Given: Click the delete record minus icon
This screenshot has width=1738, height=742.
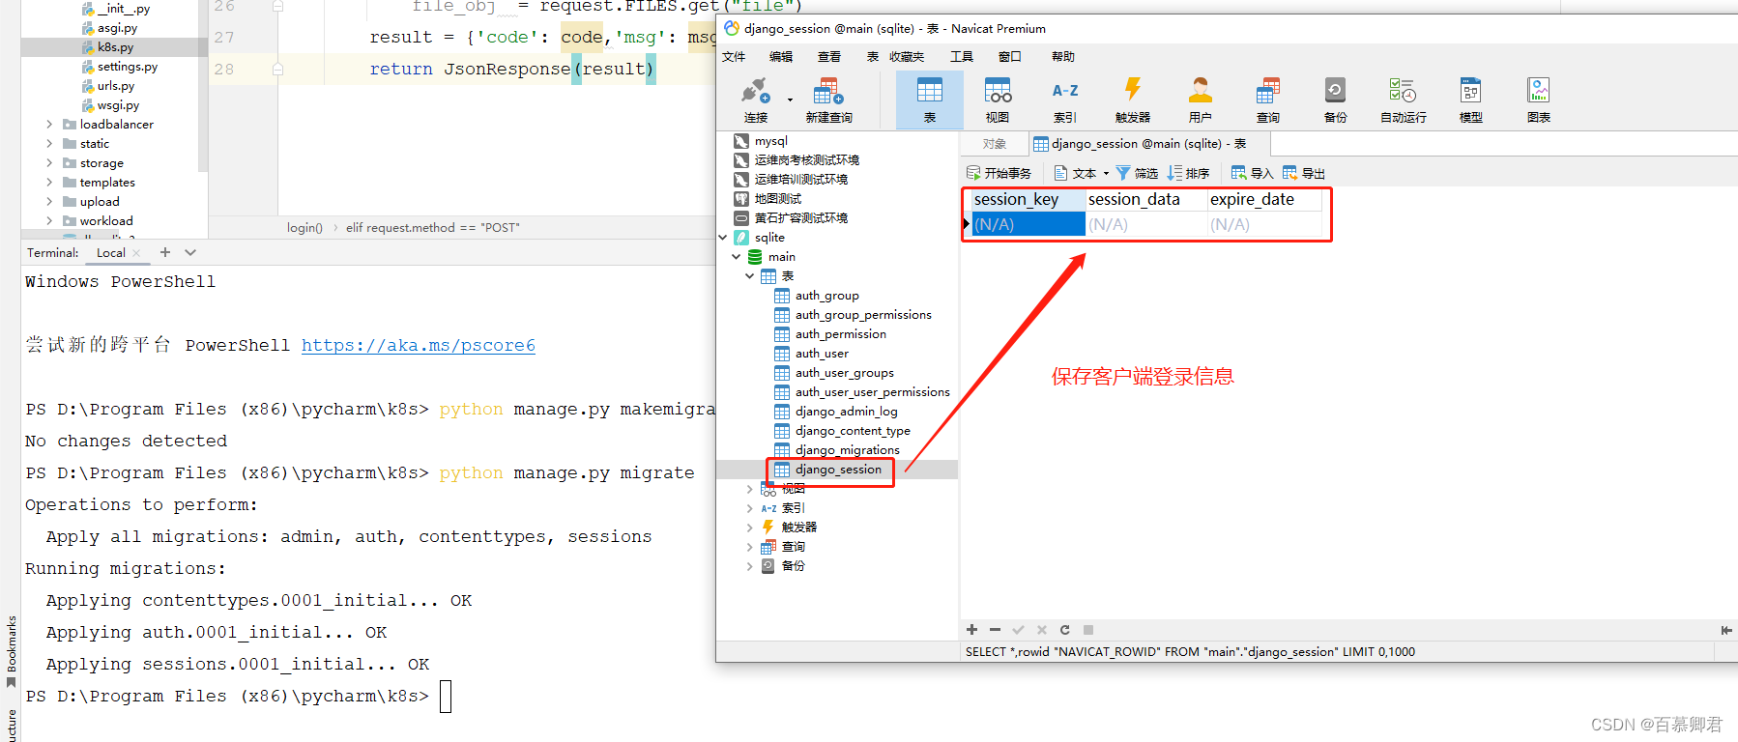Looking at the screenshot, I should (x=995, y=630).
